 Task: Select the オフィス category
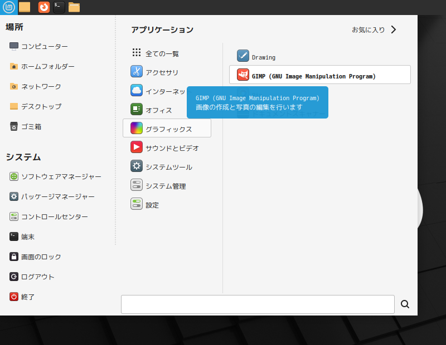coord(167,110)
